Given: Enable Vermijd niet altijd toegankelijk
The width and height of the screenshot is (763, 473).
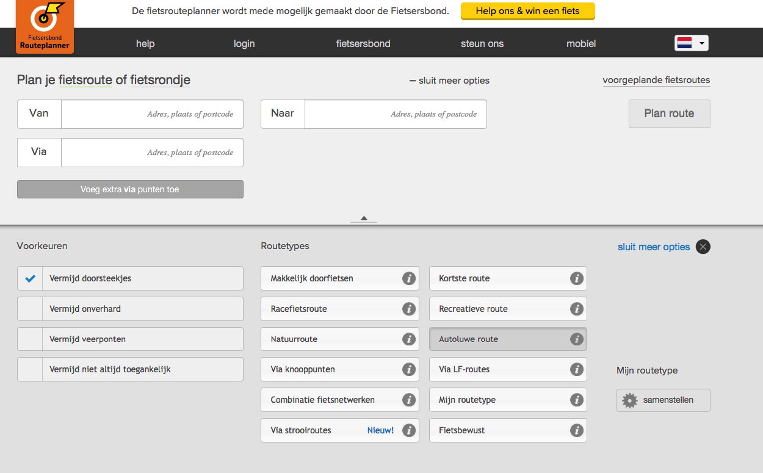Looking at the screenshot, I should (30, 369).
